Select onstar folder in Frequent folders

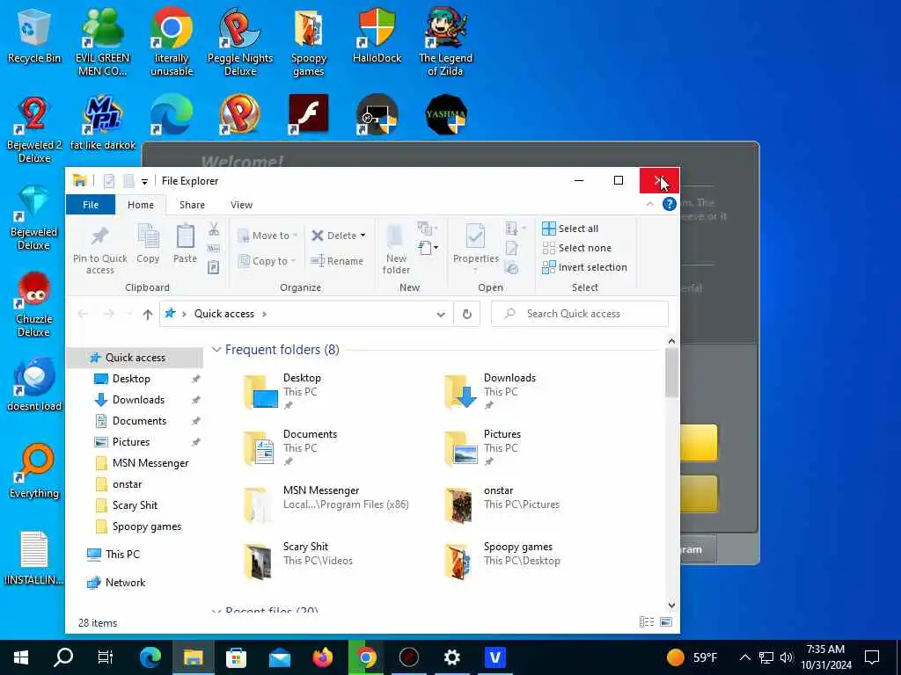tap(501, 504)
